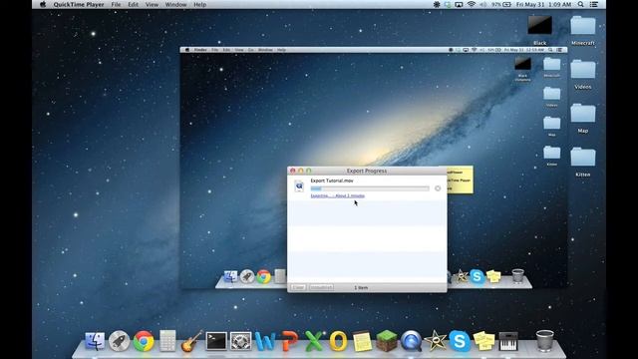The image size is (638, 359).
Task: Select the Map folder on the desktop
Action: 582,118
